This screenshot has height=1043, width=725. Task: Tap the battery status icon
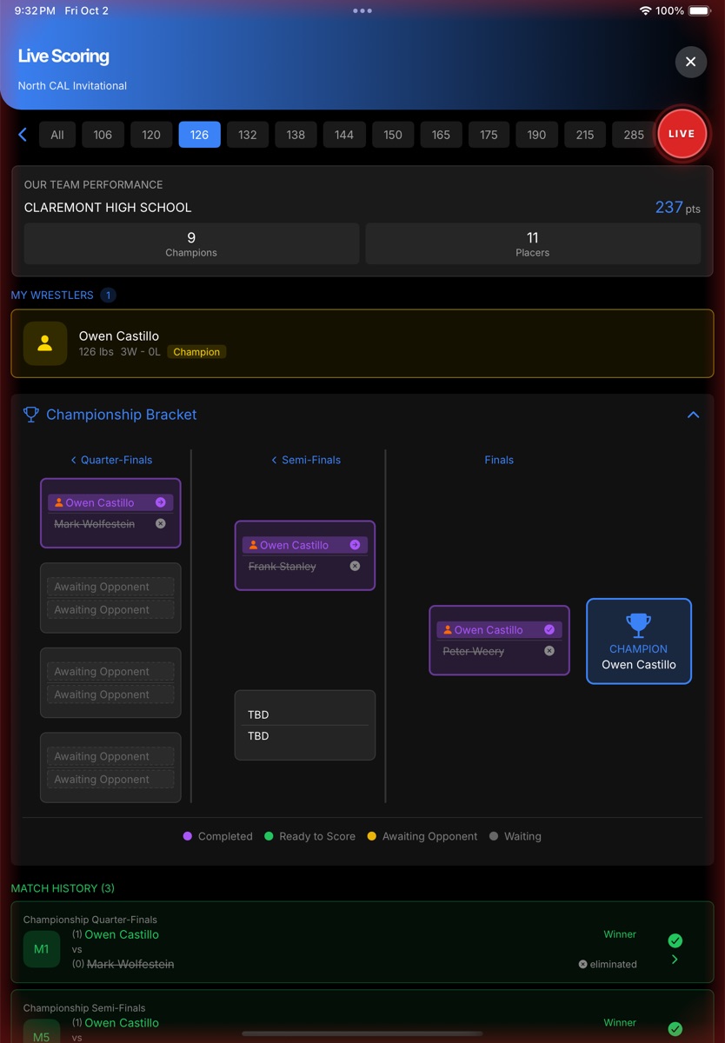pyautogui.click(x=700, y=10)
